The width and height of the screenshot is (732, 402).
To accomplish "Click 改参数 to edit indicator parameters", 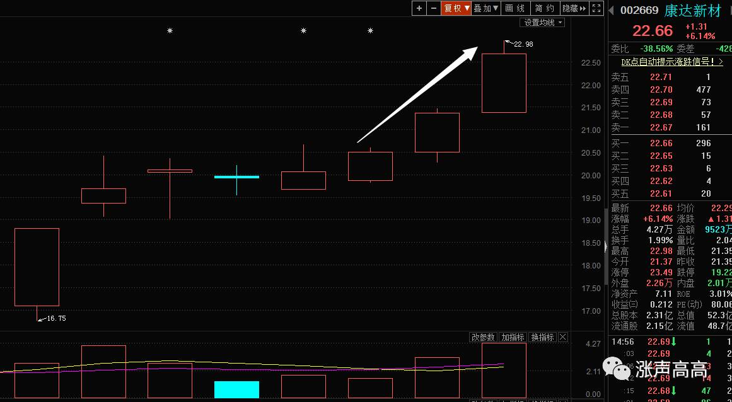I will tap(483, 337).
